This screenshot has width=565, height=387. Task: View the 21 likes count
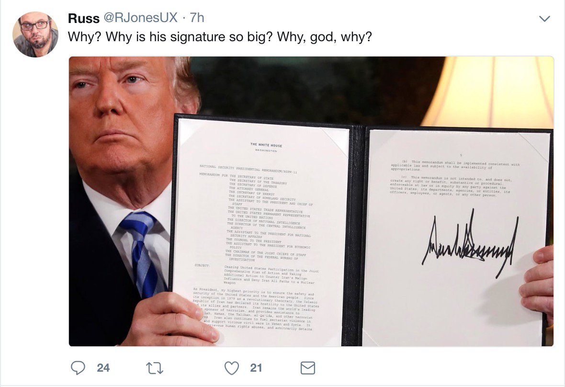[256, 368]
